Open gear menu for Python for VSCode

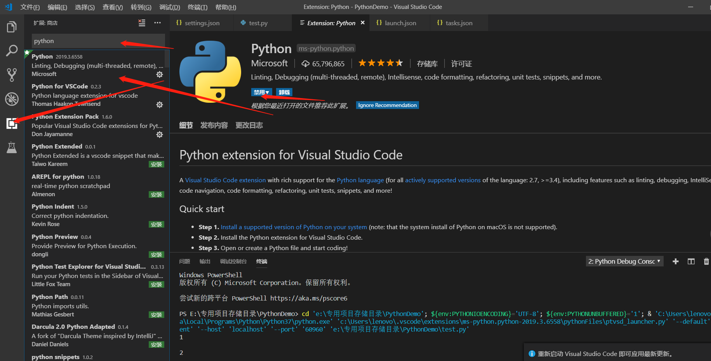point(160,105)
